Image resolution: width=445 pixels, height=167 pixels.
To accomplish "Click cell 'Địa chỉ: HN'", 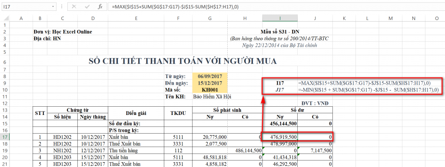I will pos(47,39).
